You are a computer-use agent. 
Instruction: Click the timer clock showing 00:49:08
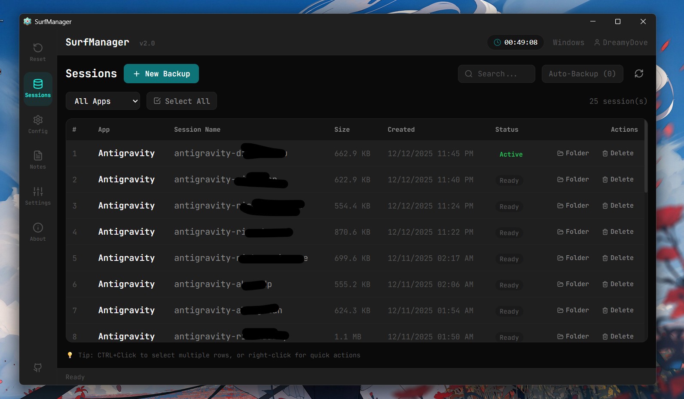[x=516, y=42]
